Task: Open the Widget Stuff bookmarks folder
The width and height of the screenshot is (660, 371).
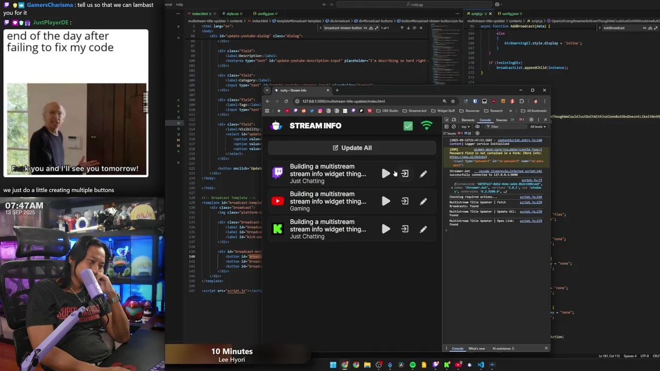Action: (443, 111)
